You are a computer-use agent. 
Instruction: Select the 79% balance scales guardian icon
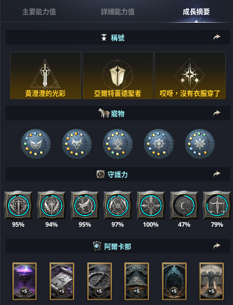[x=217, y=205]
